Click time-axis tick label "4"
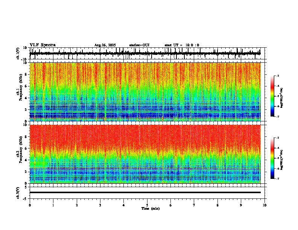Screen dimensions: 298x230 click(123, 205)
